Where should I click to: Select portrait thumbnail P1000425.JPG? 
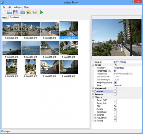[x=31, y=68]
